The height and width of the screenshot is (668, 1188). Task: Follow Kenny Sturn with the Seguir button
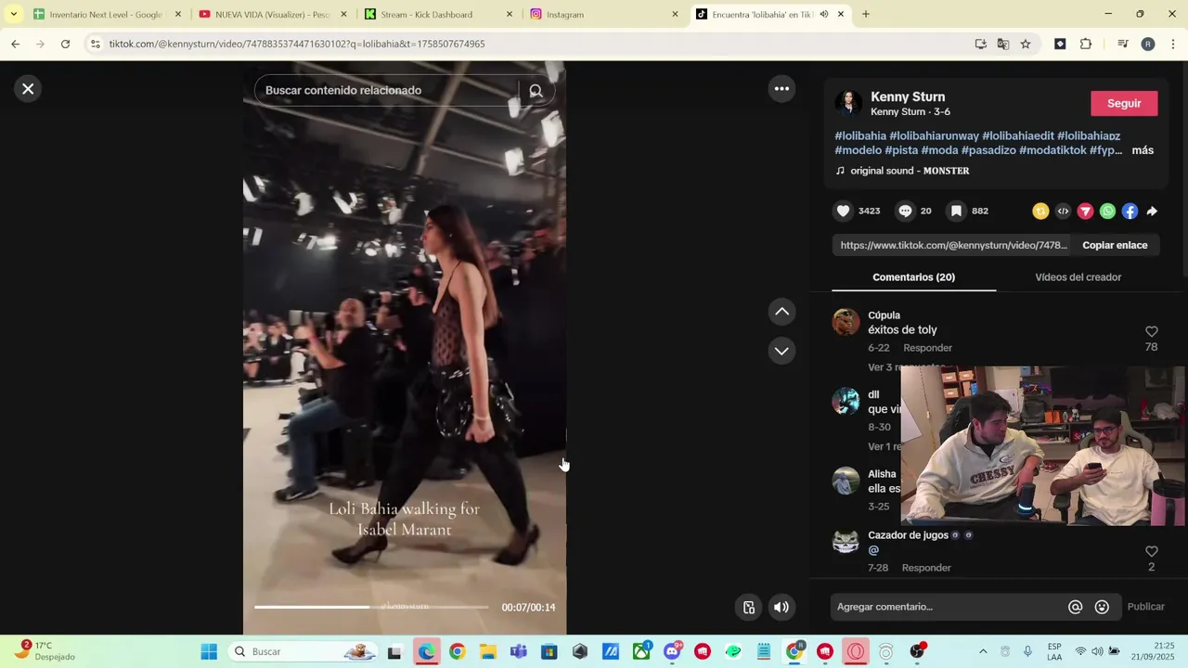[1124, 103]
